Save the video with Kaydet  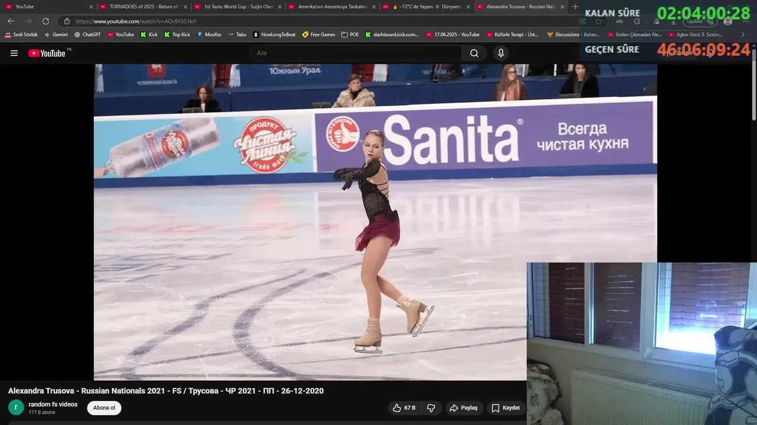click(x=506, y=408)
